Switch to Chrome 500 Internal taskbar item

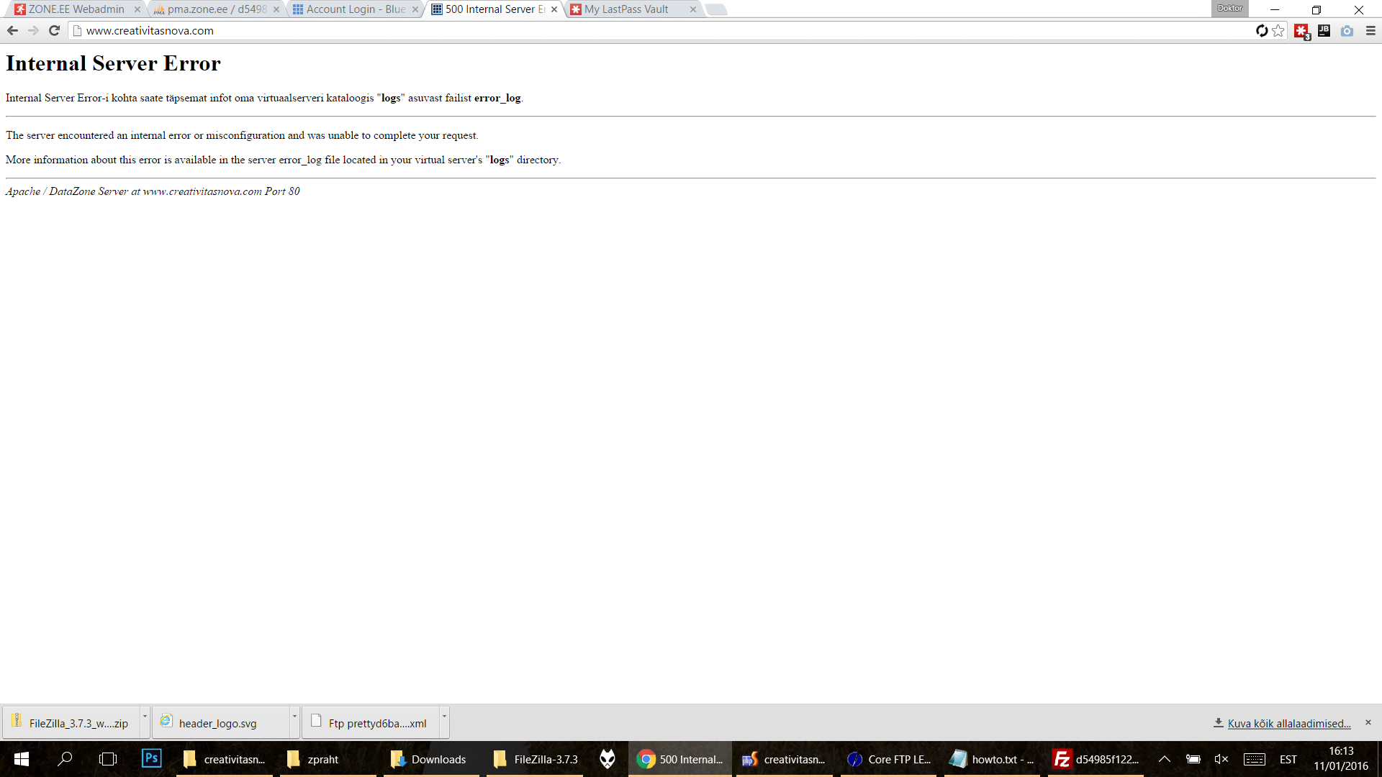tap(680, 759)
